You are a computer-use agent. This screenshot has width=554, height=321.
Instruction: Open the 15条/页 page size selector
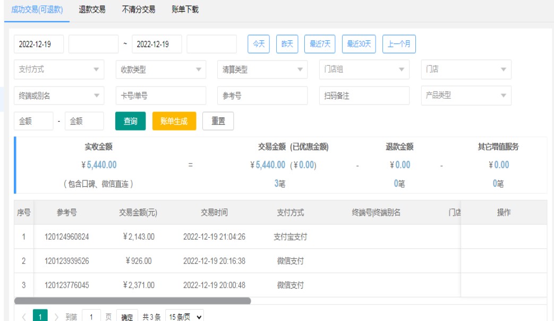click(x=184, y=316)
